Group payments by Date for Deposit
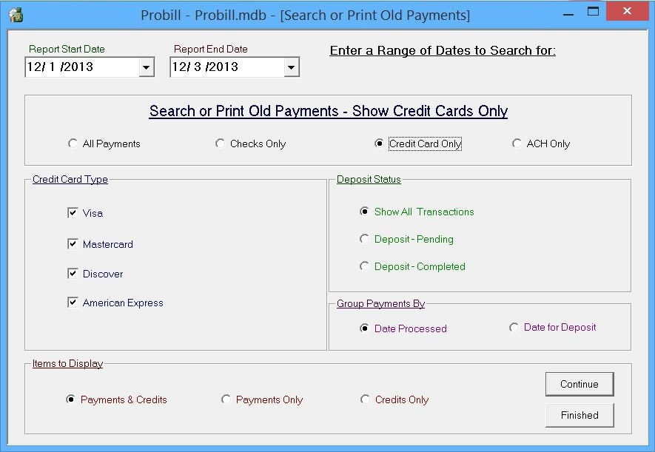Image resolution: width=655 pixels, height=452 pixels. (514, 327)
